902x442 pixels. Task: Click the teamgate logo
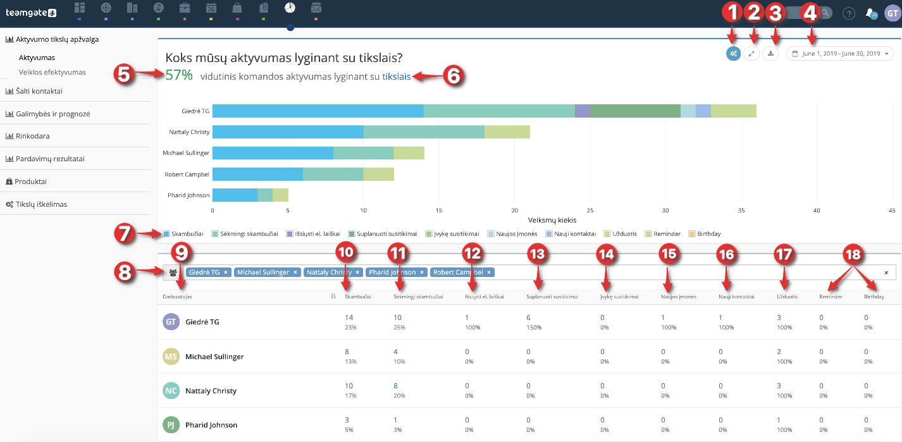click(x=32, y=12)
